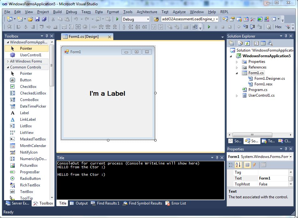Viewport: 298px width, 218px height.
Task: Click the Undo arrow icon
Action: tap(76, 19)
